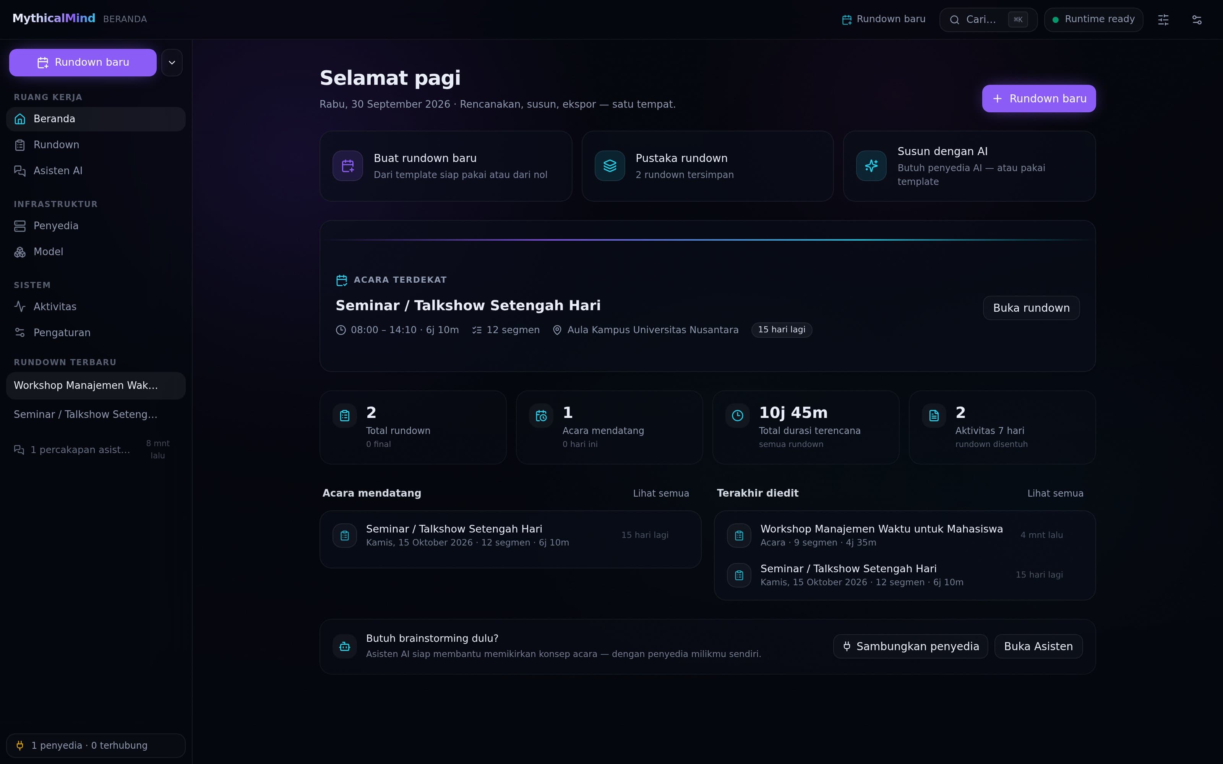Viewport: 1223px width, 764px height.
Task: Click the Runtime ready status pill
Action: coord(1093,20)
